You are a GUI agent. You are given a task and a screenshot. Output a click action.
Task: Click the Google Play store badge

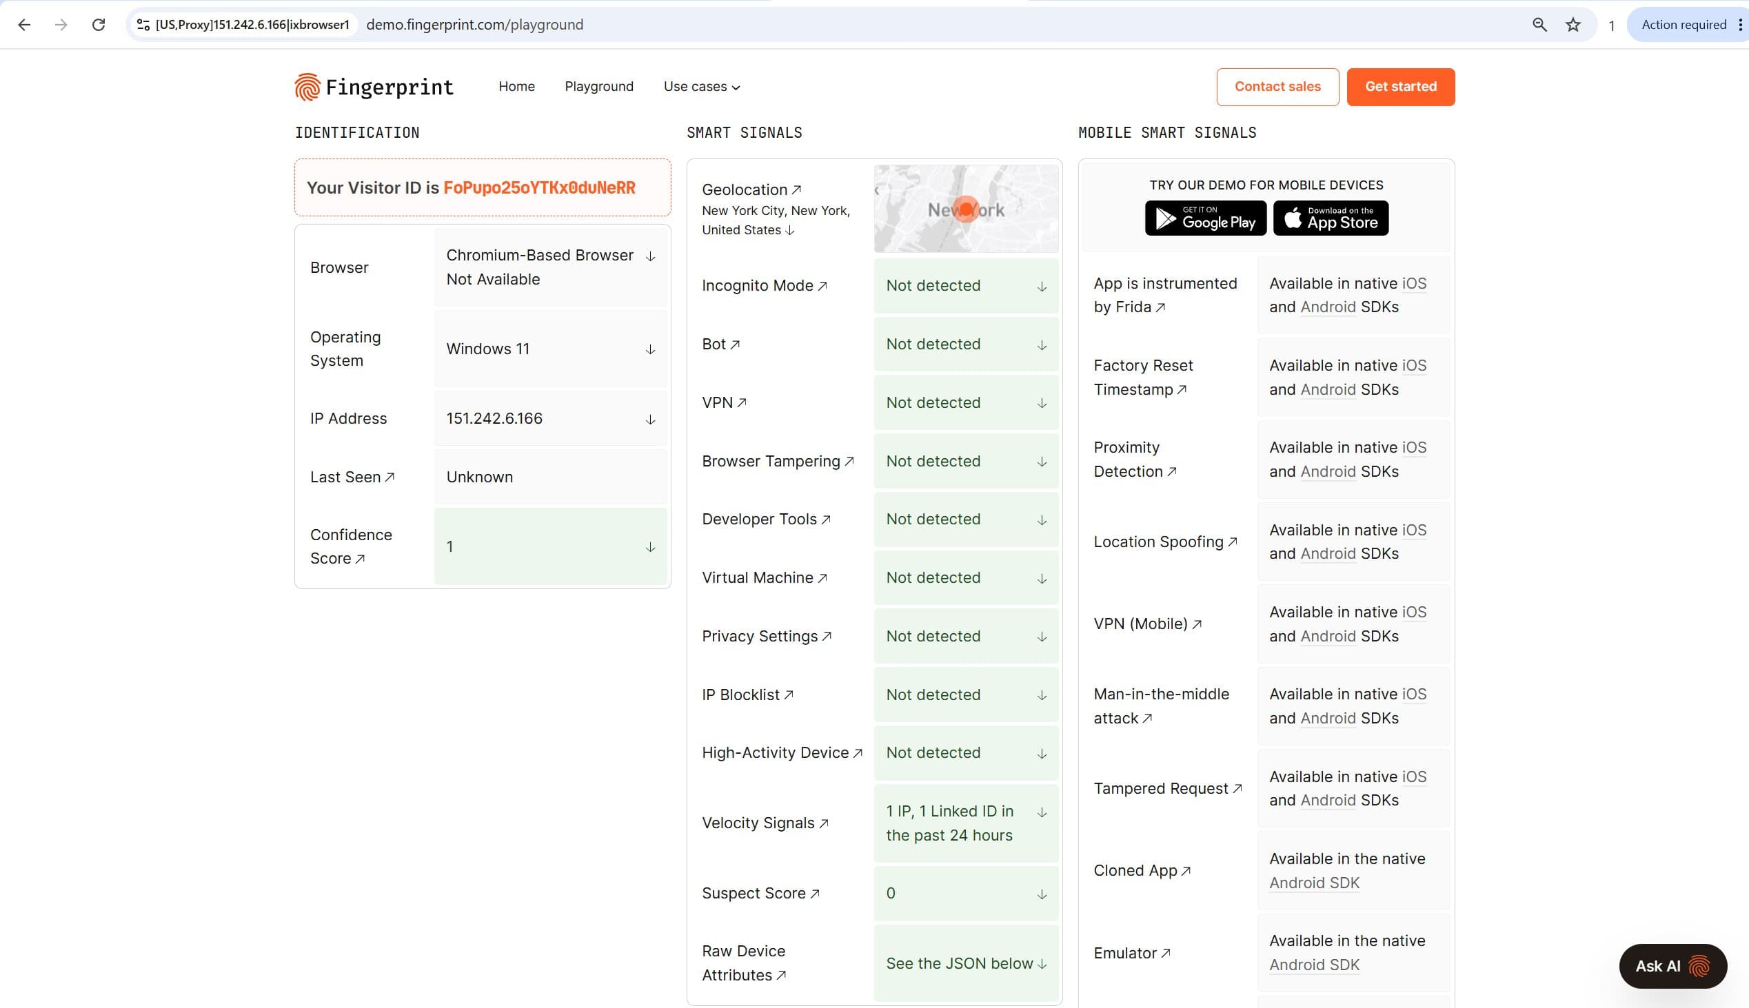pos(1205,218)
